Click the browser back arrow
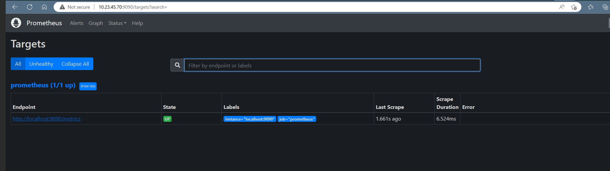The image size is (610, 171). tap(15, 7)
